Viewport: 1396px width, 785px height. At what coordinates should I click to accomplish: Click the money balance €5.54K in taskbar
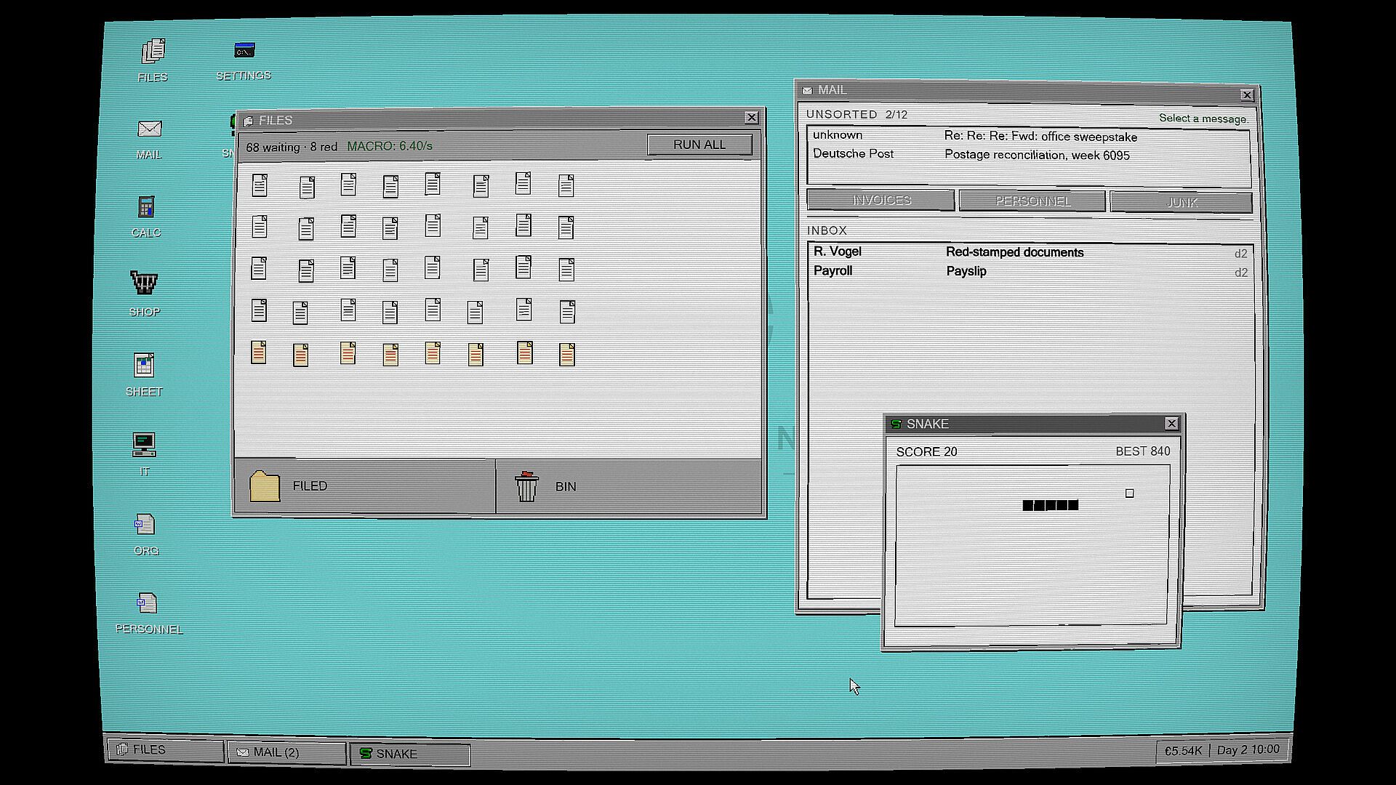(x=1183, y=751)
